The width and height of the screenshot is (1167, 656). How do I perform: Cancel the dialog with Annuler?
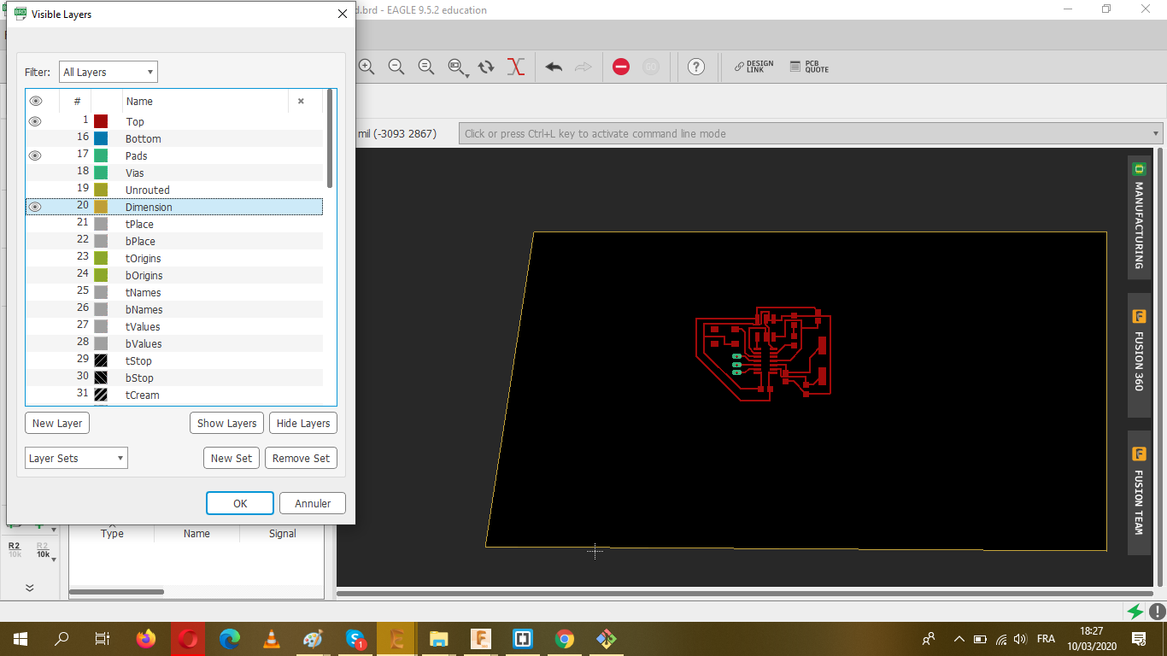click(313, 503)
